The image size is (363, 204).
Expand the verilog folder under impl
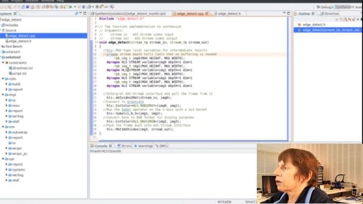point(6,116)
